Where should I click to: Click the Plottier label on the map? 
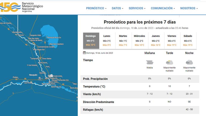point(15,77)
